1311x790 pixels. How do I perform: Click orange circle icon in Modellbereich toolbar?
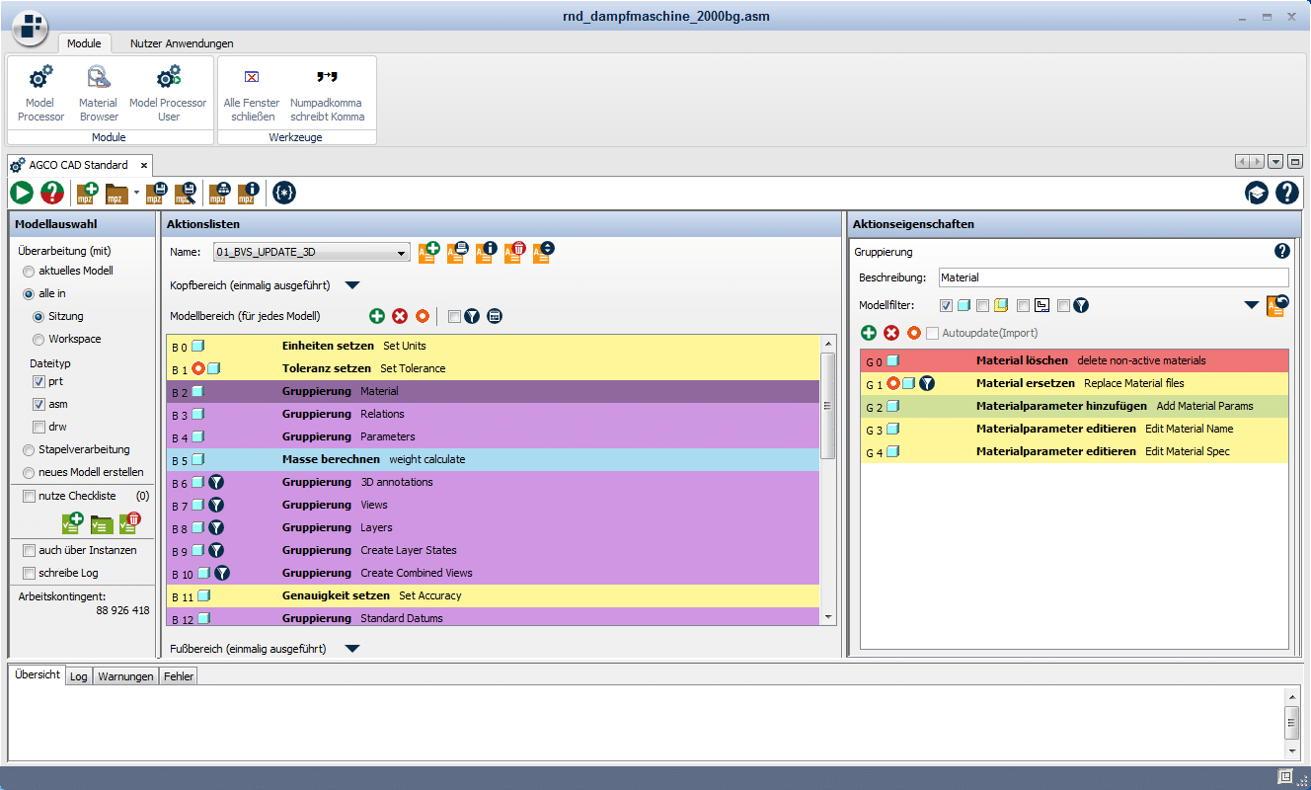[x=423, y=316]
